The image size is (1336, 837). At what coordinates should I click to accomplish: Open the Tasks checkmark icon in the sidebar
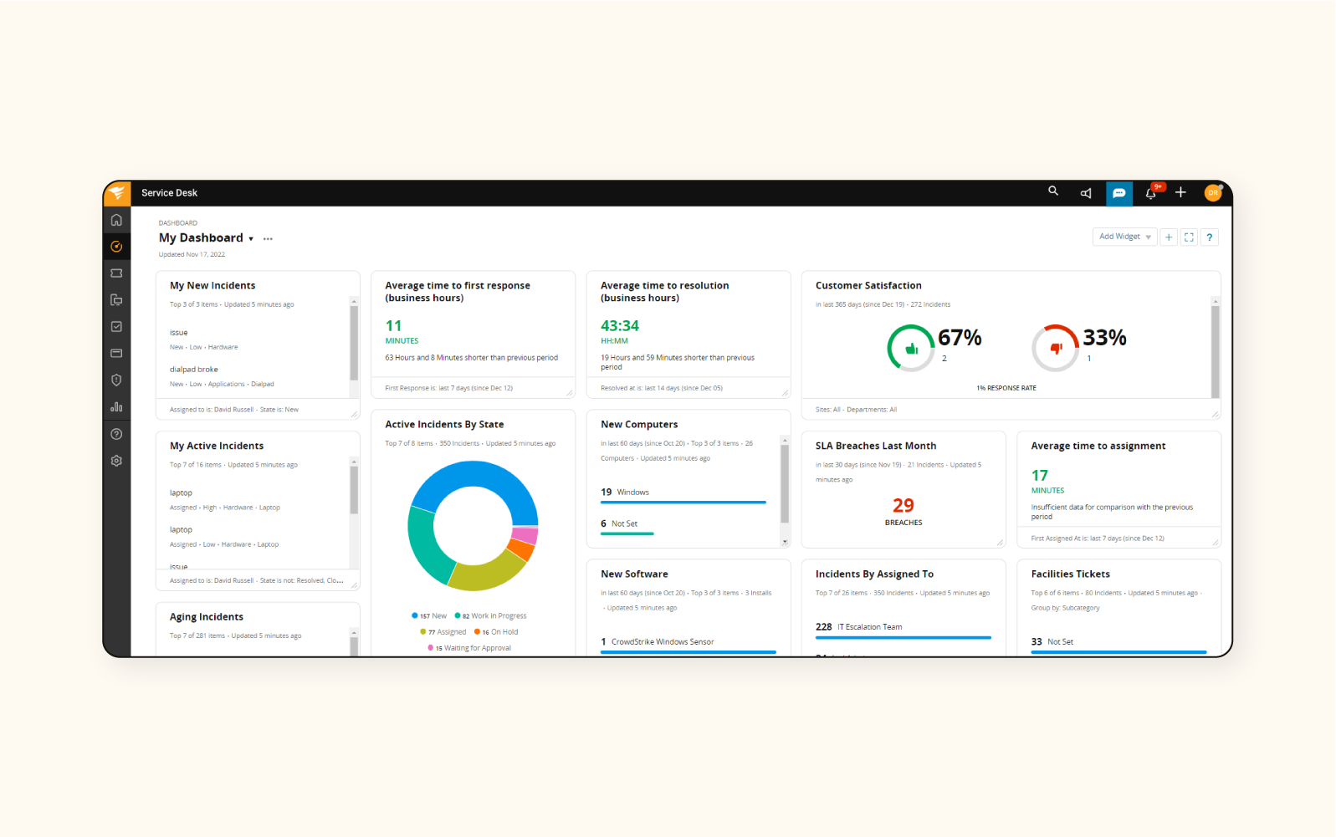(116, 327)
